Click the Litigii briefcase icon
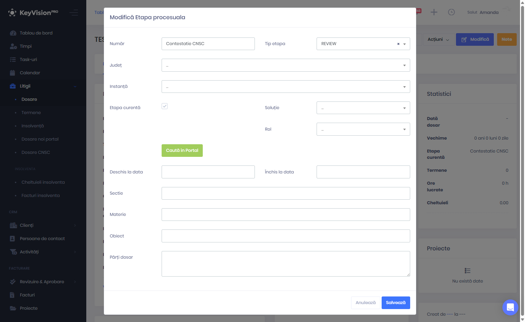Screen dimensions: 525x322 tap(13, 86)
